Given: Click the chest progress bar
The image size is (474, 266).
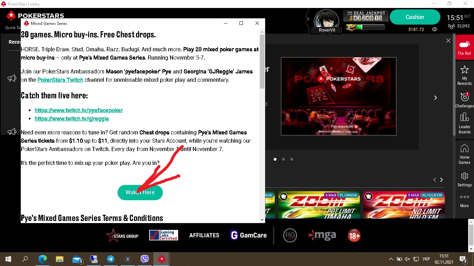Looking at the screenshot, I should pyautogui.click(x=370, y=27).
